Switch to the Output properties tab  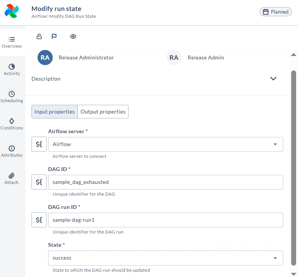point(103,112)
